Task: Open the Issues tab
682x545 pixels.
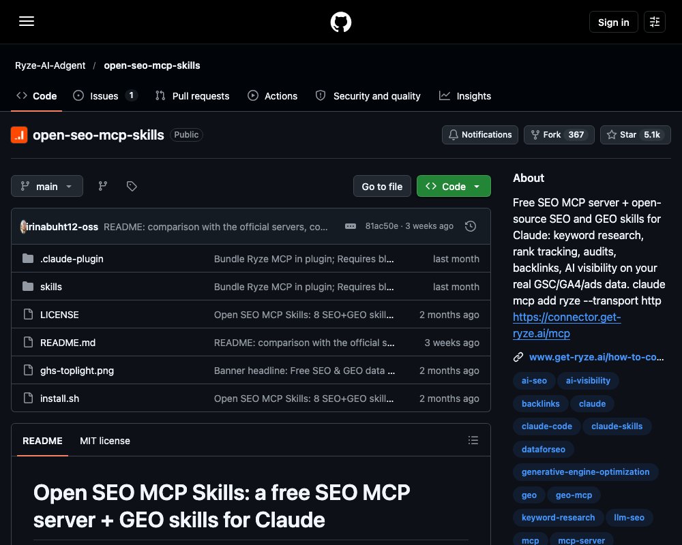Action: tap(105, 96)
